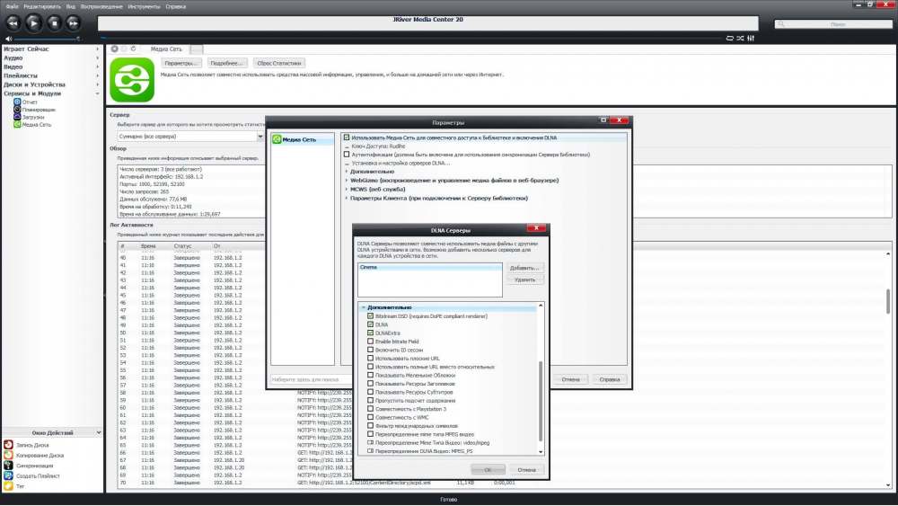Uncheck the DLNAExtra checkbox
The width and height of the screenshot is (898, 506).
tap(371, 333)
